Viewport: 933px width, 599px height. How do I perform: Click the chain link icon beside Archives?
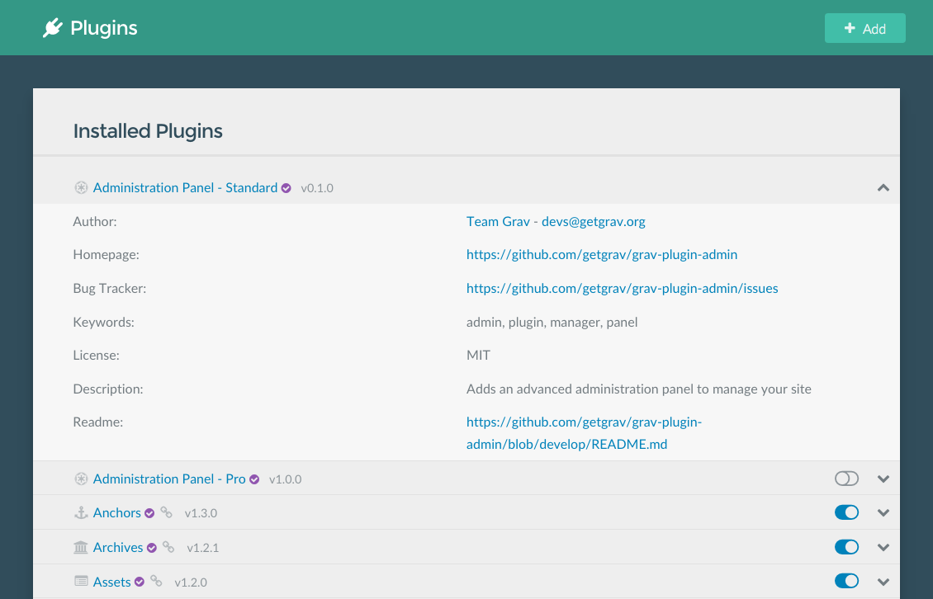point(169,547)
